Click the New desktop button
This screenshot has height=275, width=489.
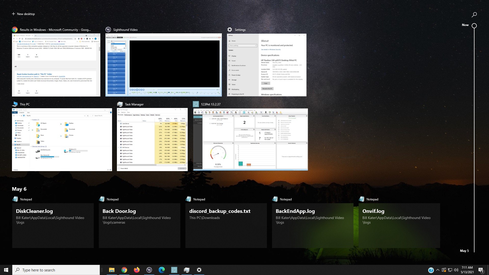23,14
